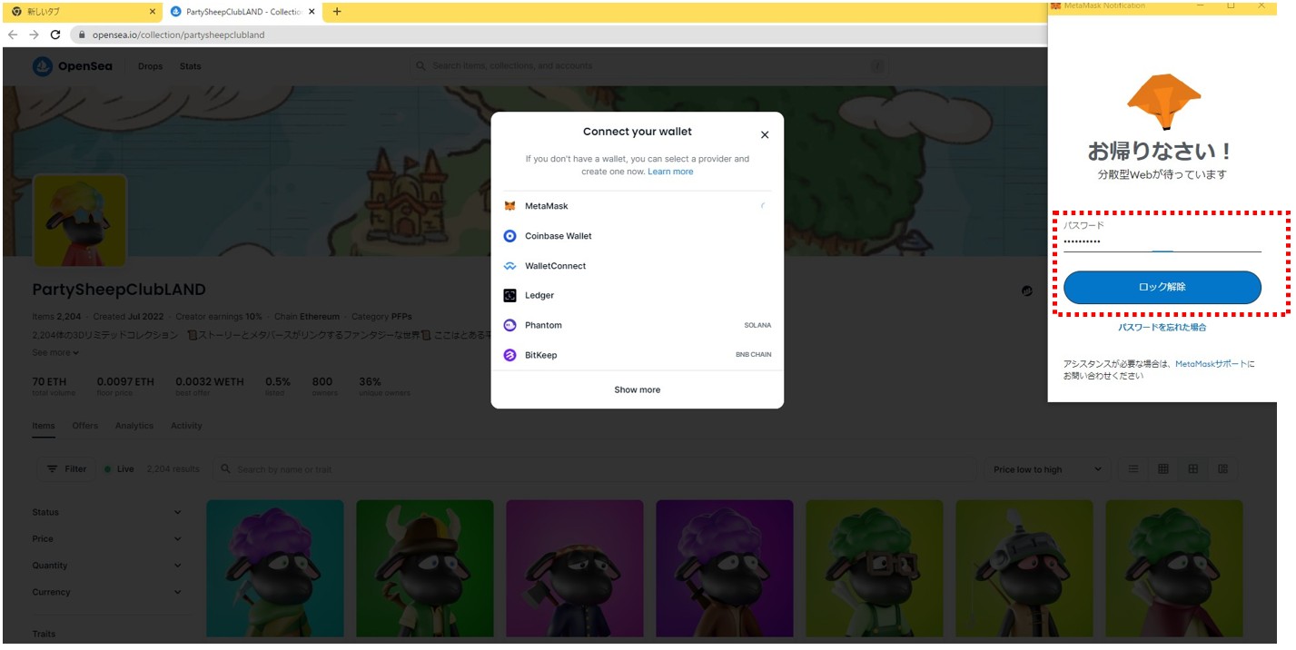Choose WalletConnect option
Viewport: 1296px width, 650px height.
click(638, 266)
